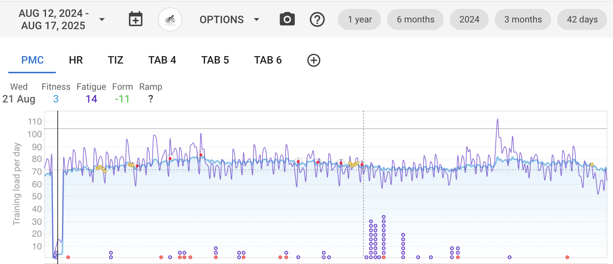Open the OPTIONS dropdown menu

point(229,19)
